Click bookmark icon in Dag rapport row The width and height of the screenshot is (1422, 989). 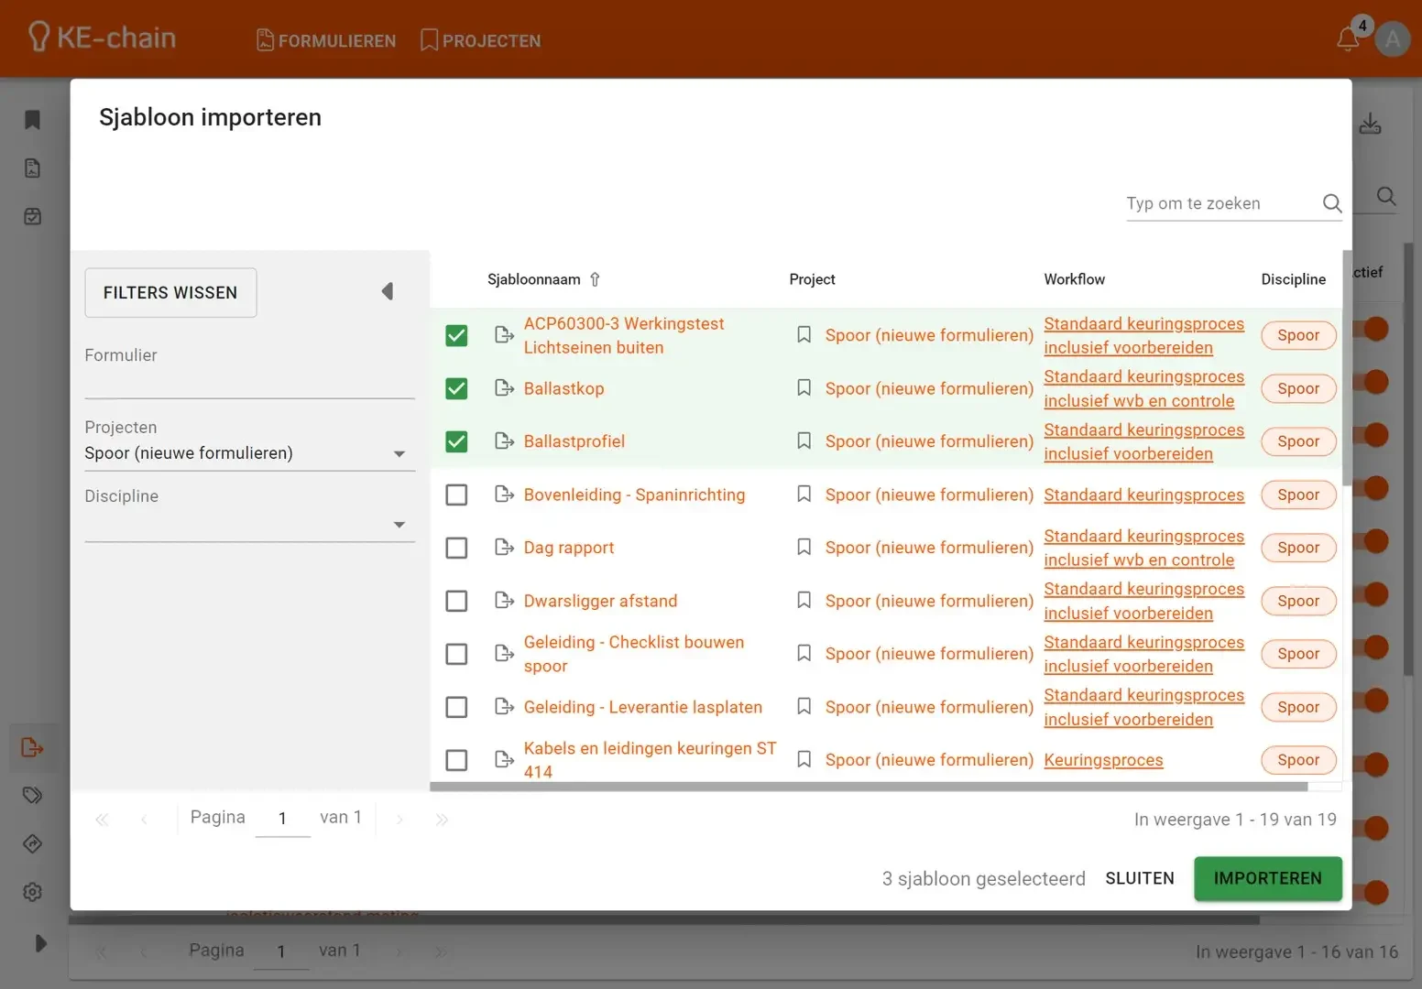pos(804,548)
